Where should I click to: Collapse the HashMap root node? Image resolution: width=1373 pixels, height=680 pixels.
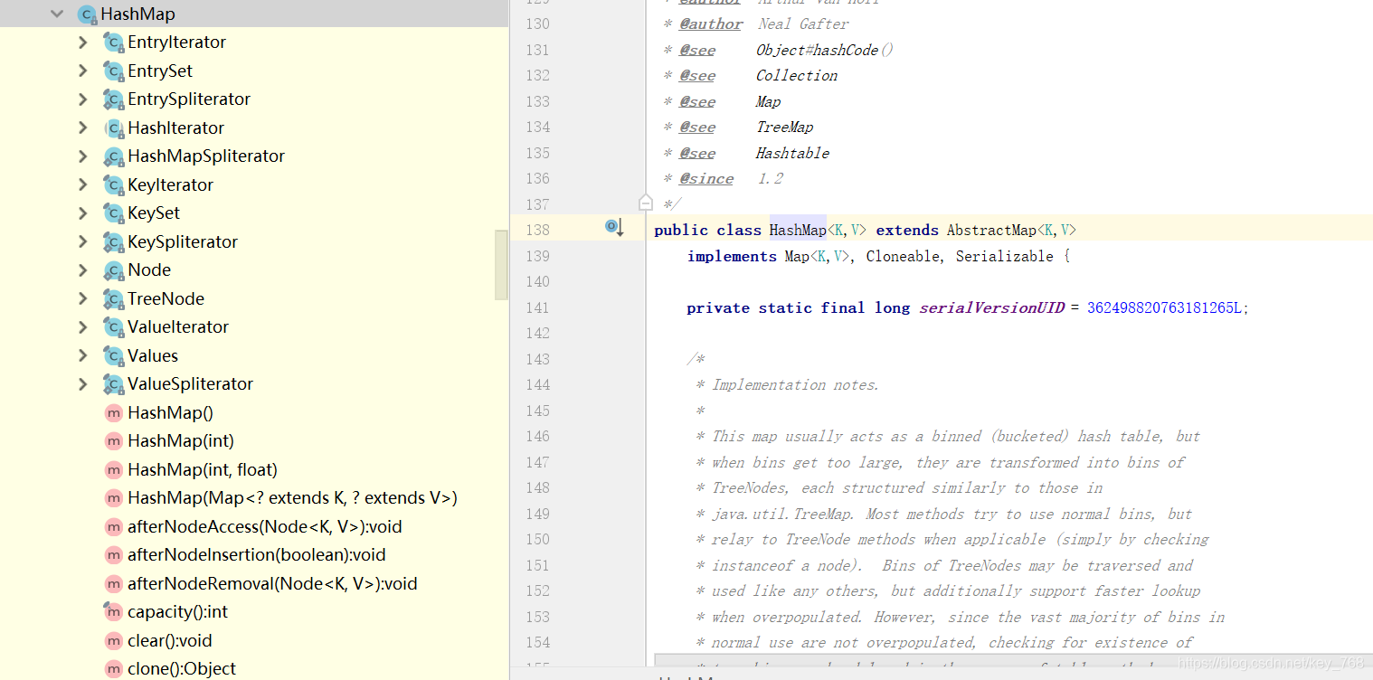58,14
